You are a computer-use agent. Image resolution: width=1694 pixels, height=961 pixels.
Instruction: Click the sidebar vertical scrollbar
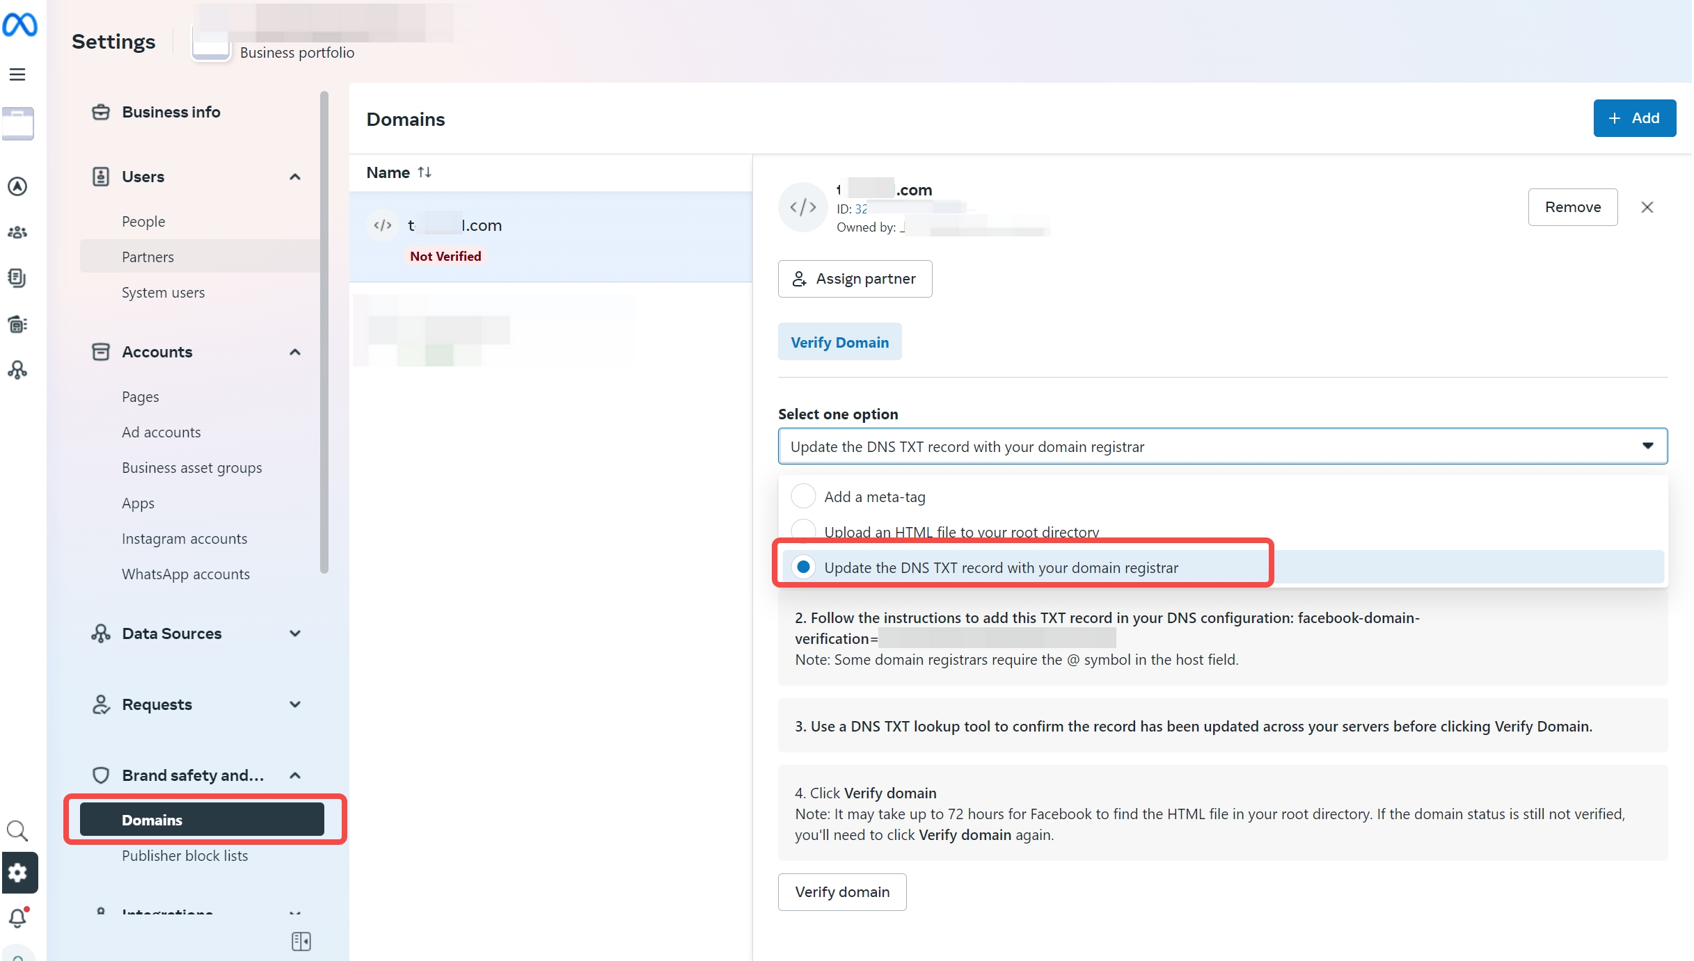click(324, 332)
